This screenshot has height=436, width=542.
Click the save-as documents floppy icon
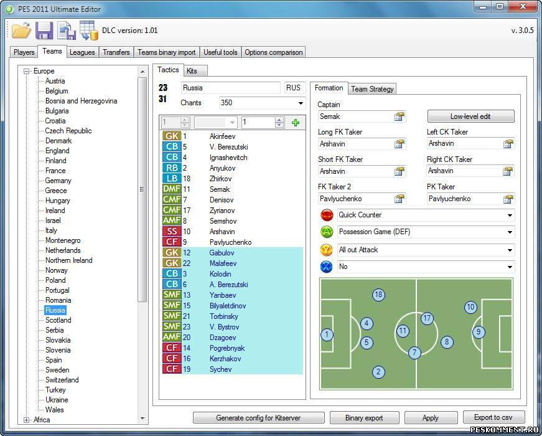coord(67,31)
